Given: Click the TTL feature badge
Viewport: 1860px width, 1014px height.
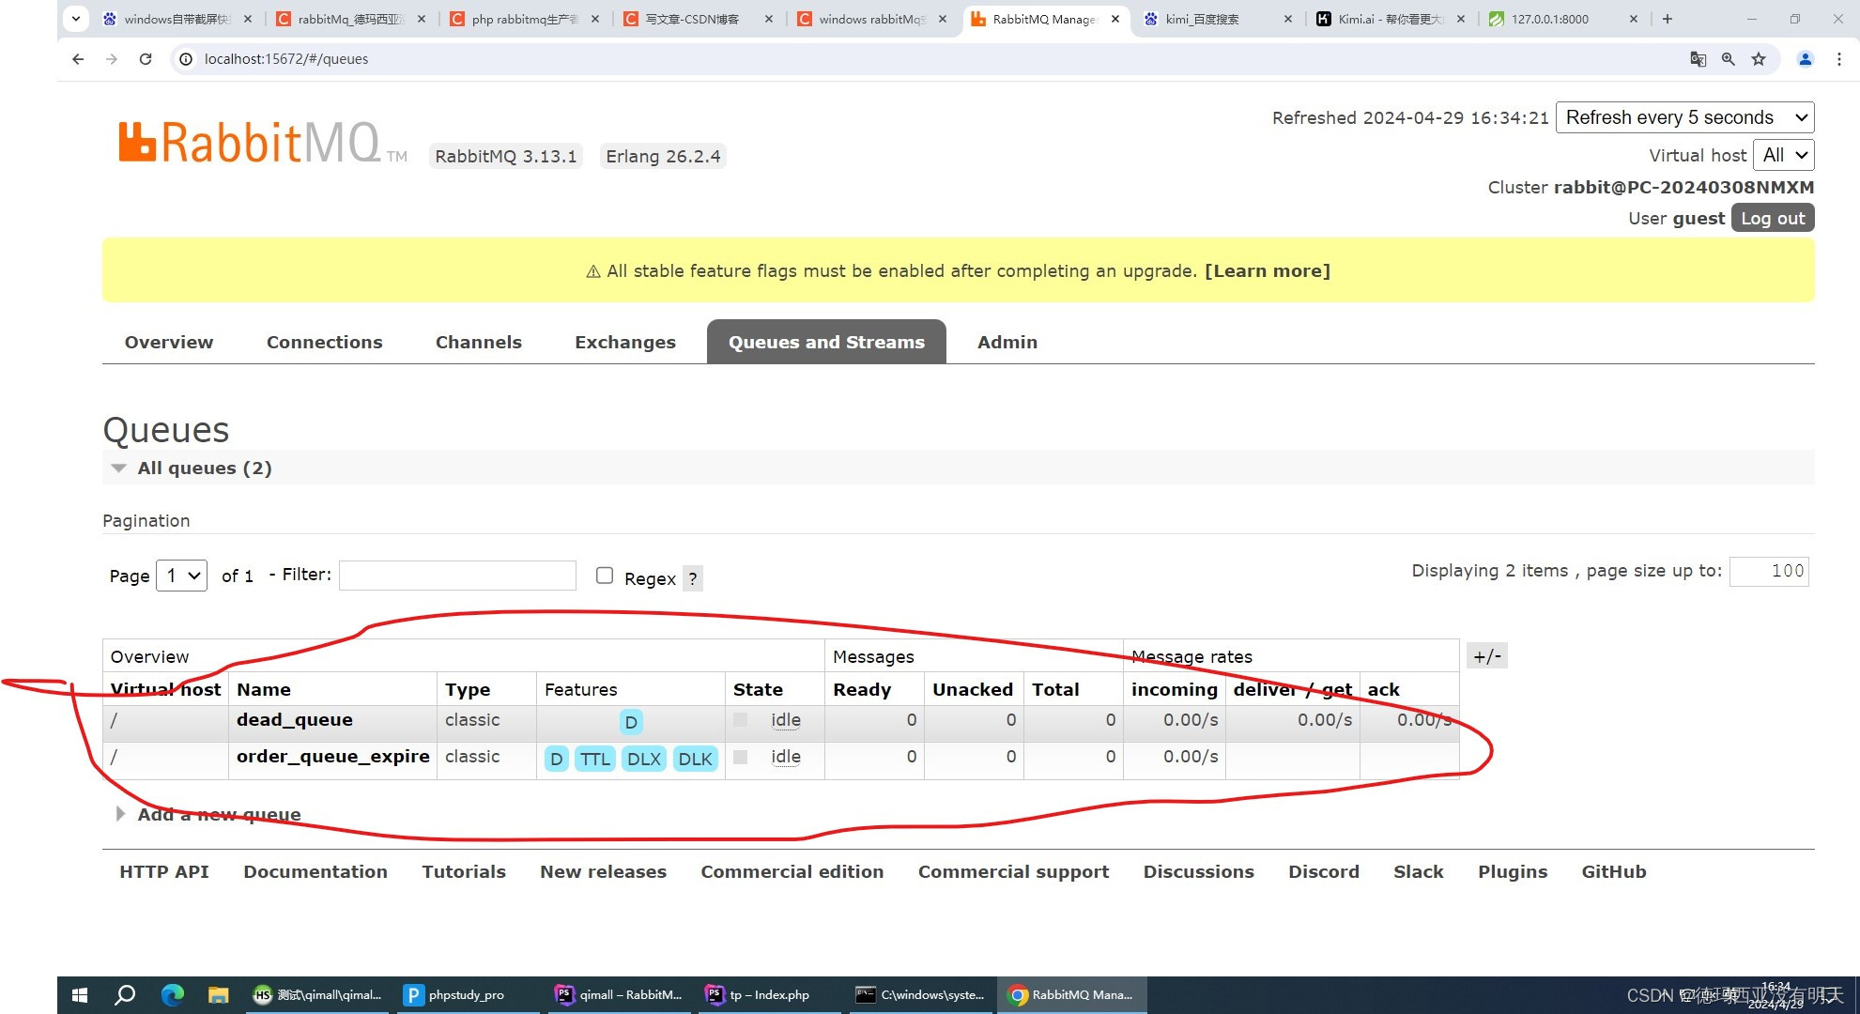Looking at the screenshot, I should pos(594,759).
